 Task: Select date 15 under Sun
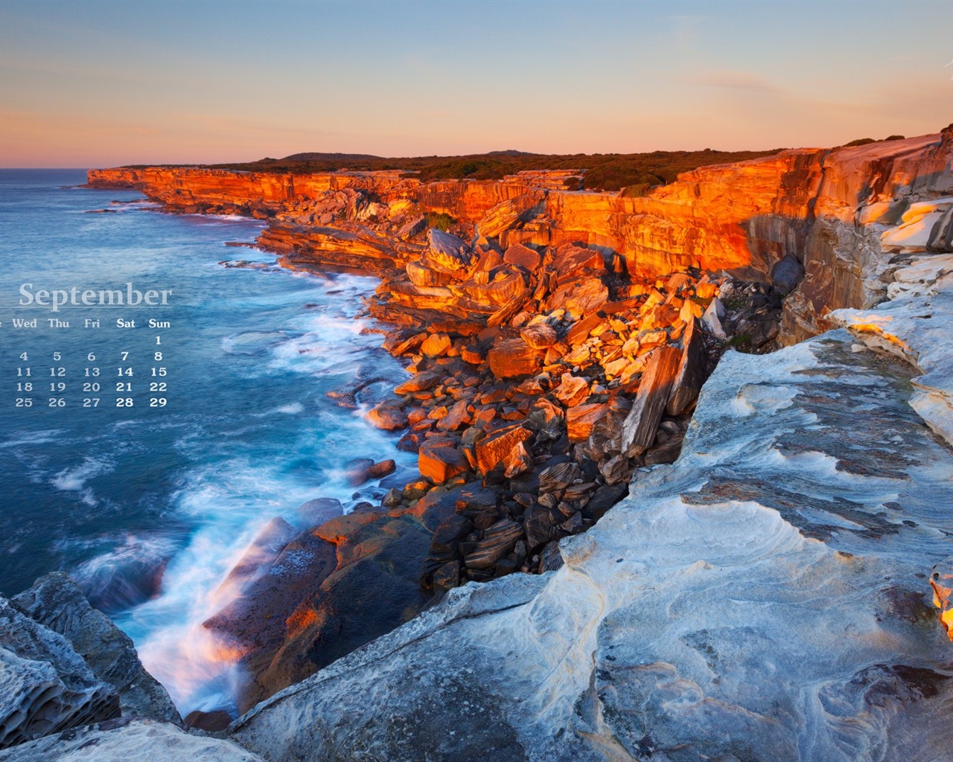[x=158, y=372]
